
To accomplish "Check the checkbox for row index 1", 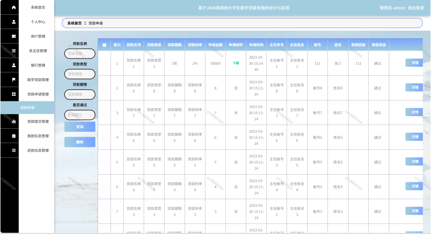I will click(104, 64).
